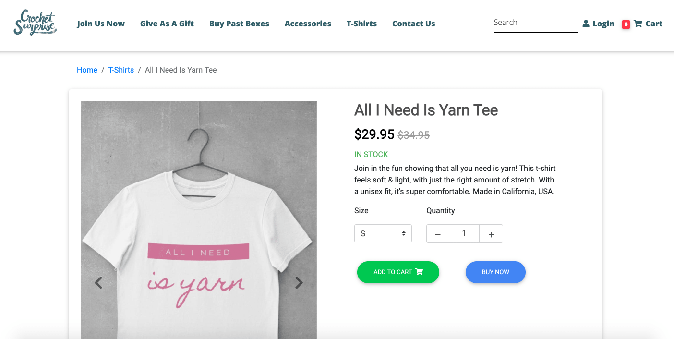Image resolution: width=674 pixels, height=339 pixels.
Task: Open T-Shirts navigation menu item
Action: [x=361, y=24]
